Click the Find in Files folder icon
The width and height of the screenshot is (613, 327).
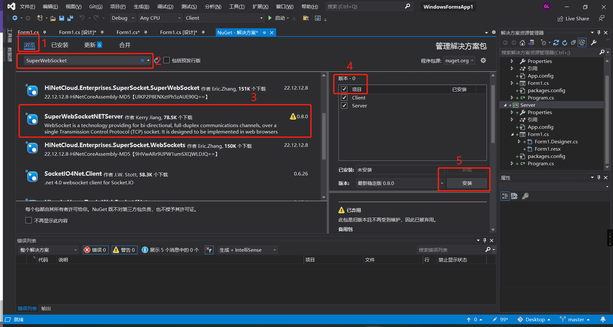click(306, 18)
